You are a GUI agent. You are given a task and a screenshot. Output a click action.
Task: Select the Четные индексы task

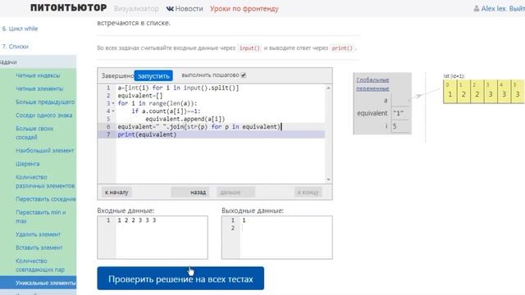38,75
